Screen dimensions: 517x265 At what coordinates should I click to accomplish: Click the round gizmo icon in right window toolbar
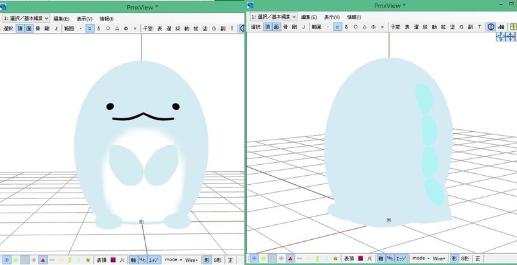(x=491, y=27)
